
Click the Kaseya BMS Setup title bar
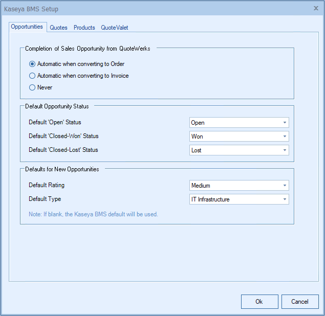tap(154, 9)
